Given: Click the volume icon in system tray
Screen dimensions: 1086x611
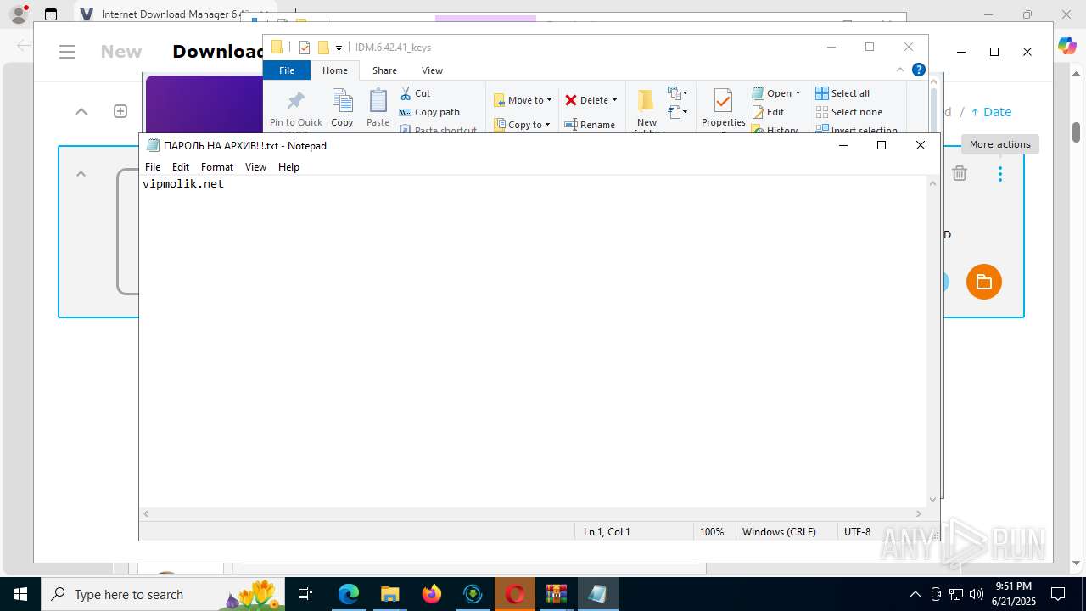Looking at the screenshot, I should tap(976, 594).
